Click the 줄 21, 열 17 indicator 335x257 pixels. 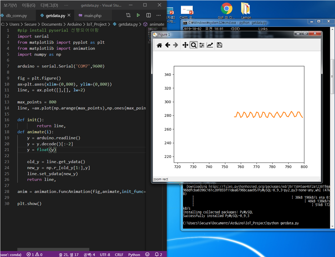[x=69, y=254]
